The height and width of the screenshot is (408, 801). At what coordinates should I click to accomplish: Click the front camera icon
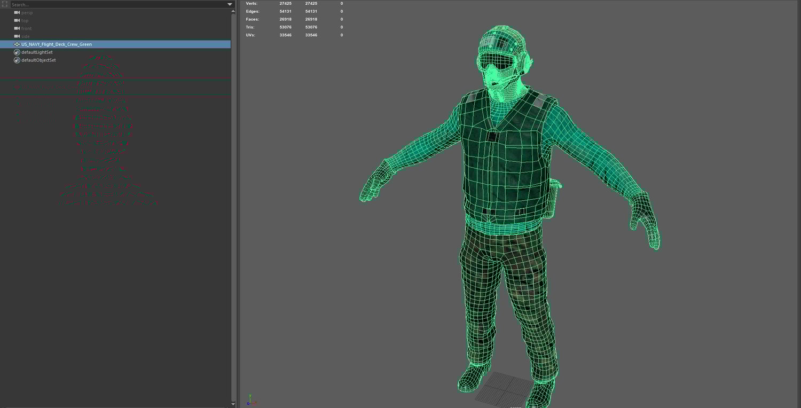pos(17,28)
